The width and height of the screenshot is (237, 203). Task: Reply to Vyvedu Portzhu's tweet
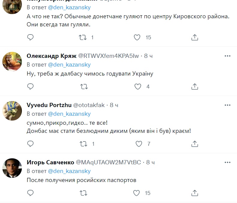(x=30, y=144)
